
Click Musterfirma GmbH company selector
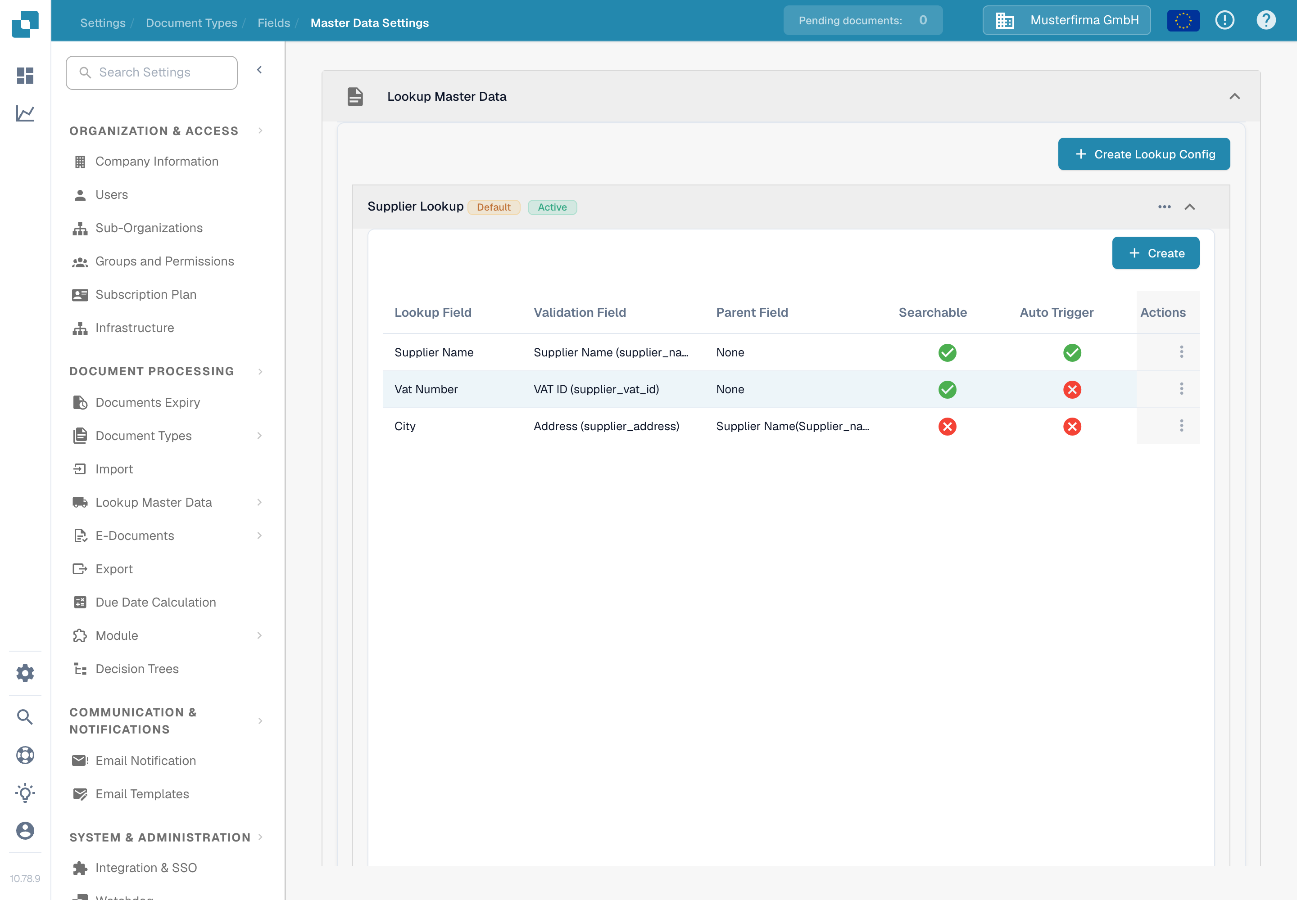(1066, 20)
